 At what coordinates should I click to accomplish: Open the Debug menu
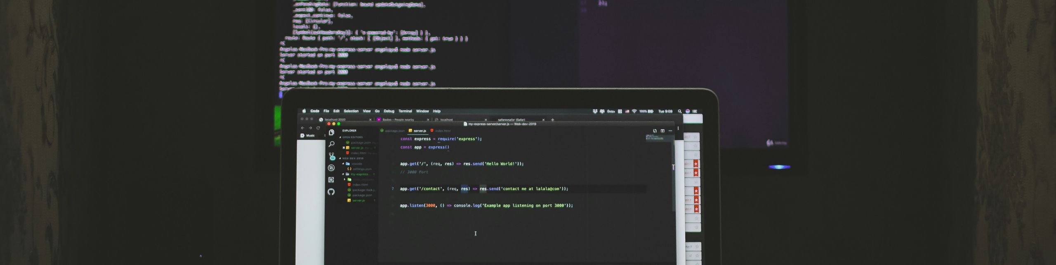tap(389, 111)
